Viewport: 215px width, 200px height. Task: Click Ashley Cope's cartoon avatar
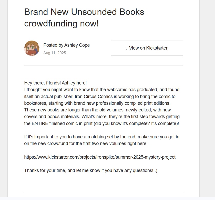point(32,48)
